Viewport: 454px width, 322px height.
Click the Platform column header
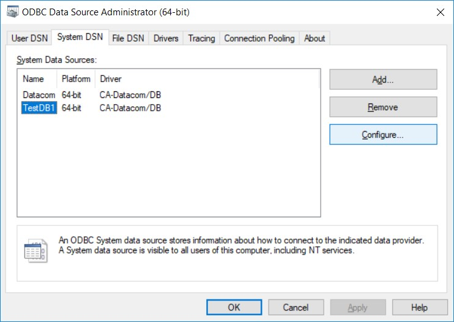click(76, 79)
